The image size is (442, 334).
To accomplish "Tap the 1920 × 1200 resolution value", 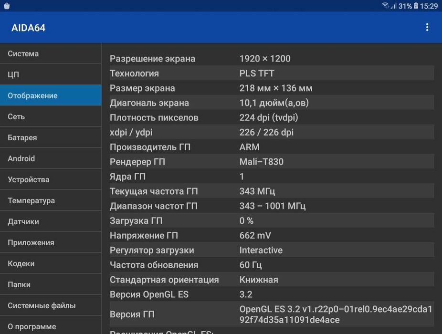I will [265, 59].
